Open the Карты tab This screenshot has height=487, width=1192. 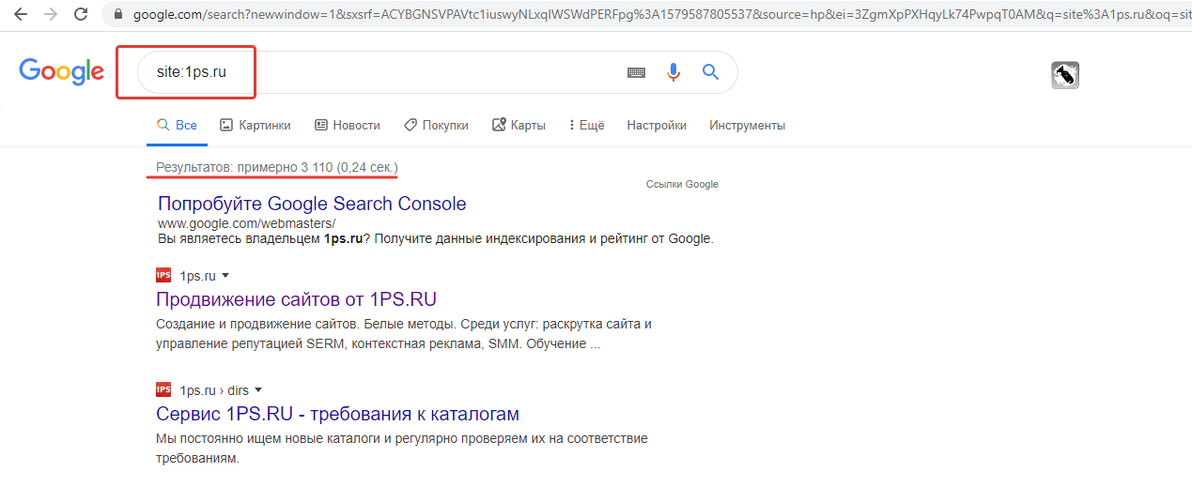pyautogui.click(x=519, y=125)
